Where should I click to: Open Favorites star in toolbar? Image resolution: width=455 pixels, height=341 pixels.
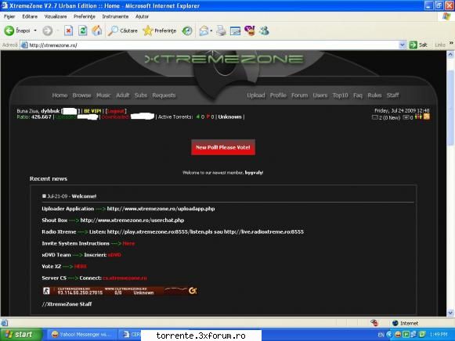(x=148, y=31)
